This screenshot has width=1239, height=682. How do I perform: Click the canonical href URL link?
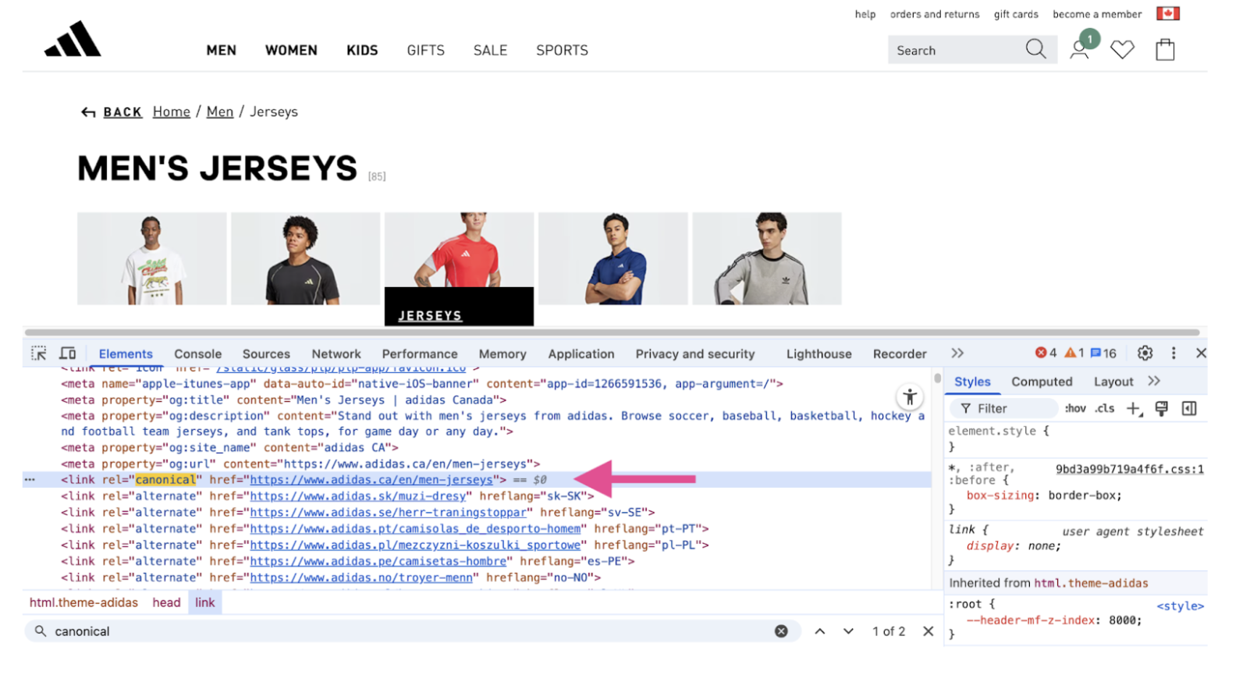371,480
